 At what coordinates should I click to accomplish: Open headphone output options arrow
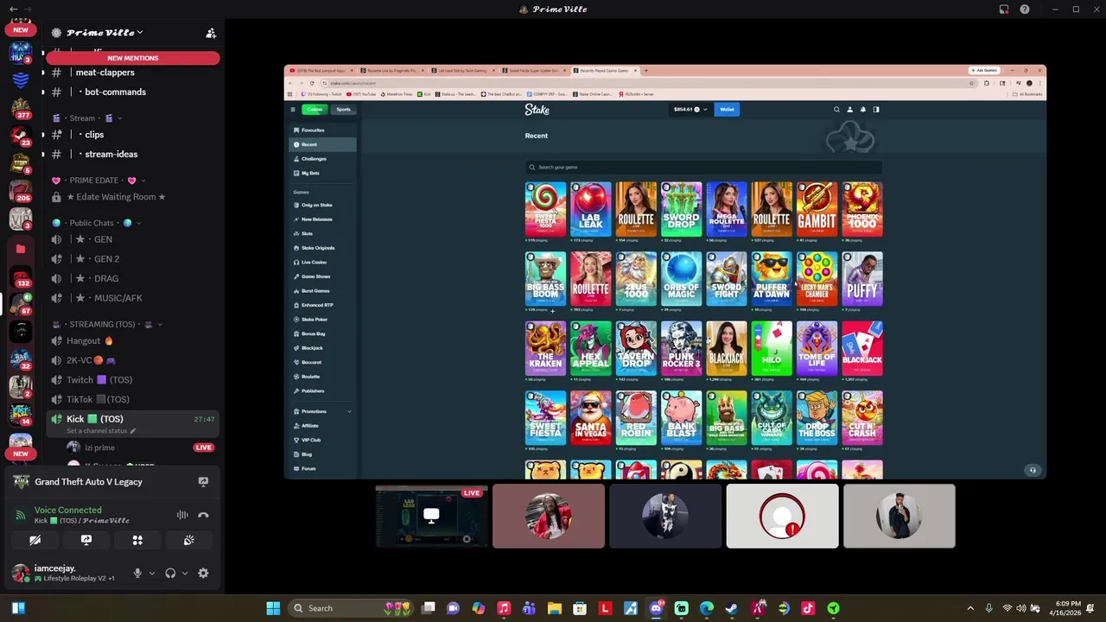click(x=184, y=573)
